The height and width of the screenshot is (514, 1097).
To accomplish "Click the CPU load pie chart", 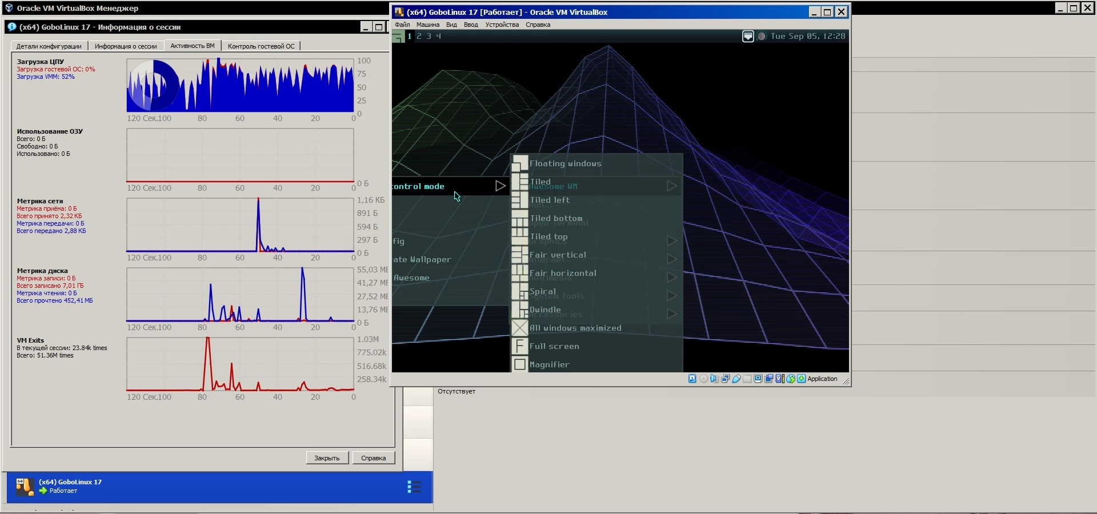I will 153,86.
